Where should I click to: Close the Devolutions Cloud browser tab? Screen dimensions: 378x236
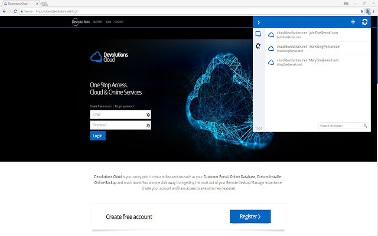click(37, 4)
